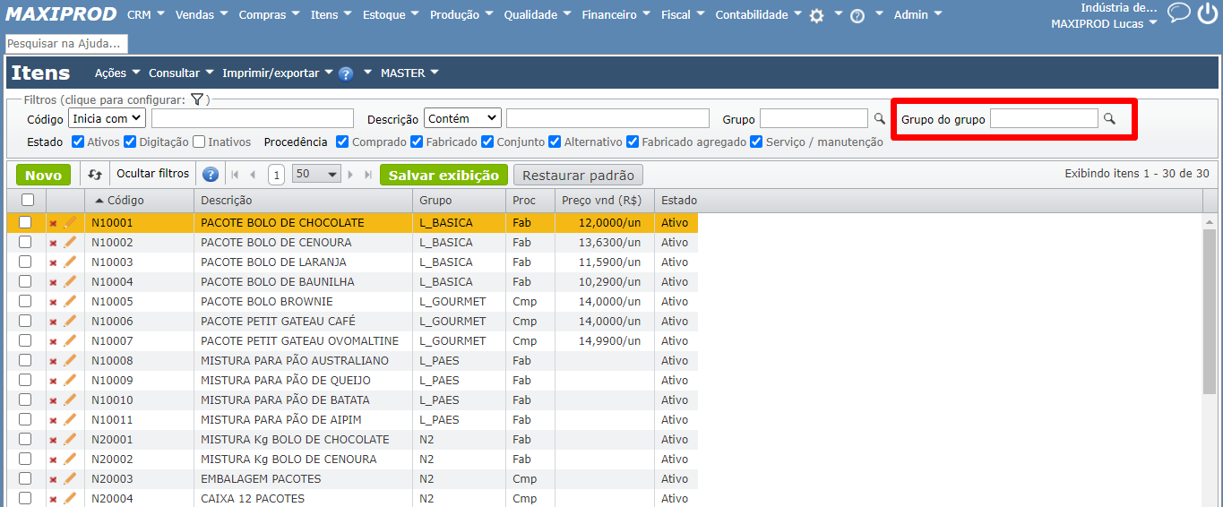Viewport: 1223px width, 507px height.
Task: Open the Descrição 'Contém' dropdown
Action: pyautogui.click(x=462, y=118)
